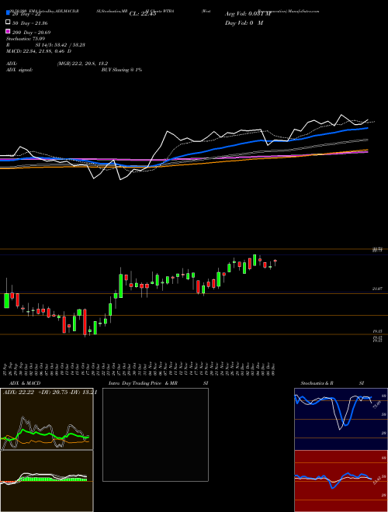Click the blue 20 Day legend swatch
Viewport: 388px width, 512px height.
point(8,13)
